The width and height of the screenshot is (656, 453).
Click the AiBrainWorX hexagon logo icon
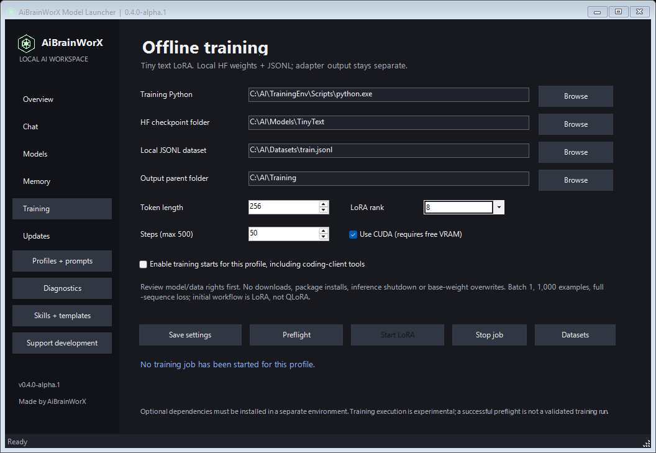click(x=26, y=43)
